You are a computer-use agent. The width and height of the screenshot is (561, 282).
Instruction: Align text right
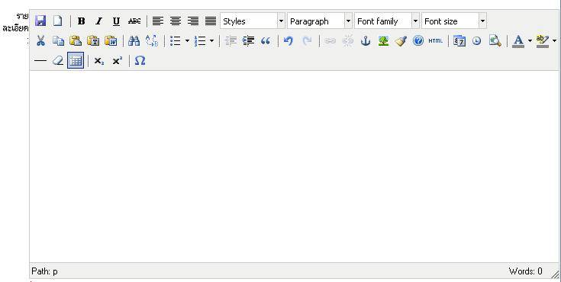coord(193,21)
